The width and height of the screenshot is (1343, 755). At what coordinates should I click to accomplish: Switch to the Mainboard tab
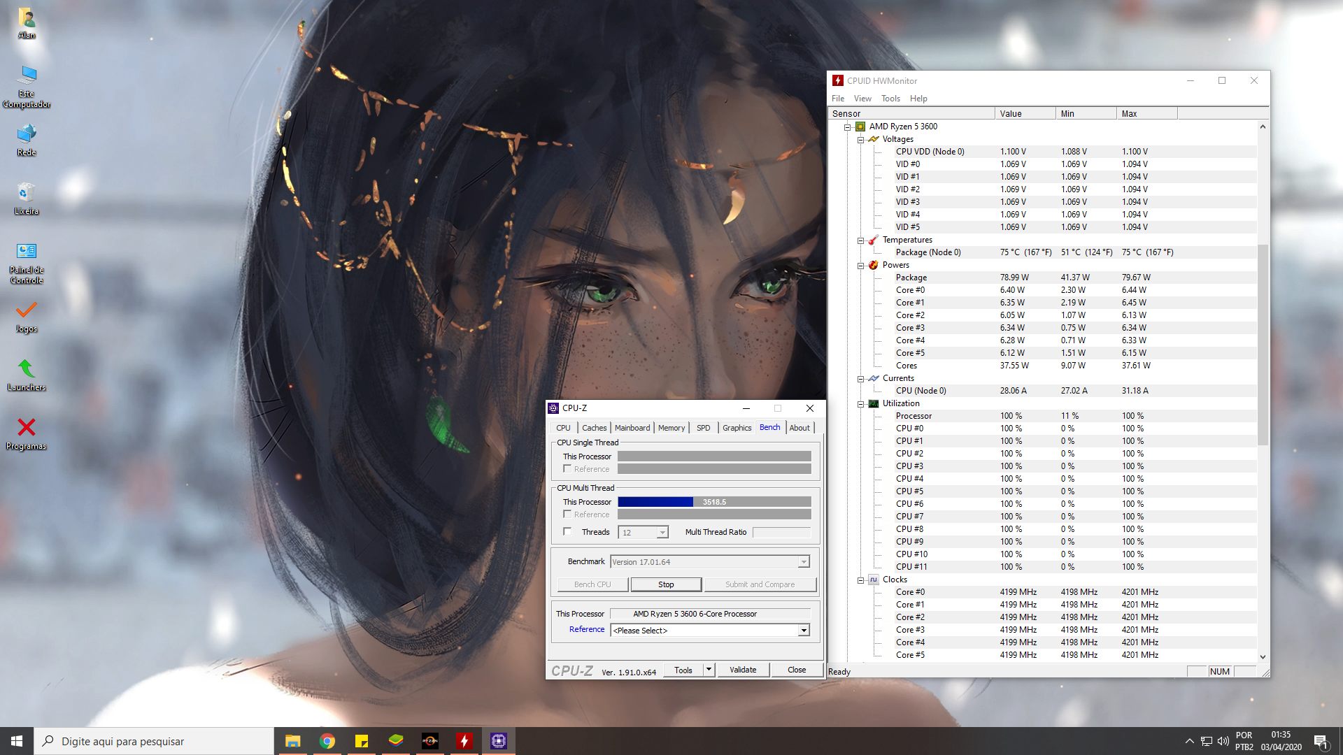pos(632,428)
